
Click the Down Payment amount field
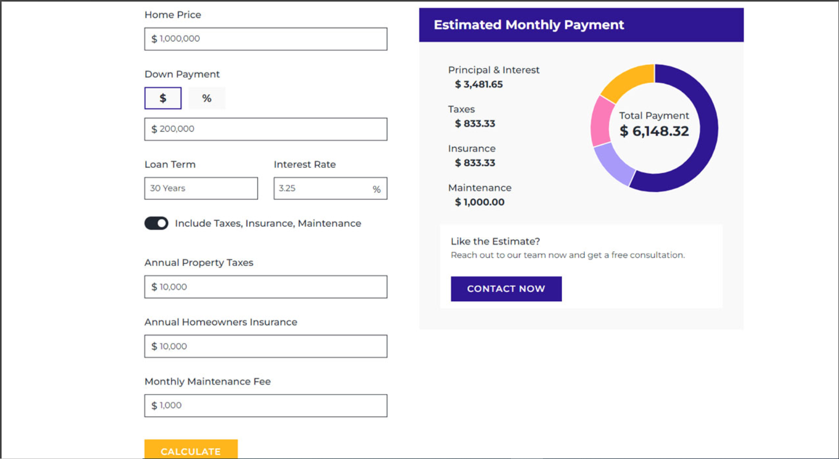pos(266,129)
